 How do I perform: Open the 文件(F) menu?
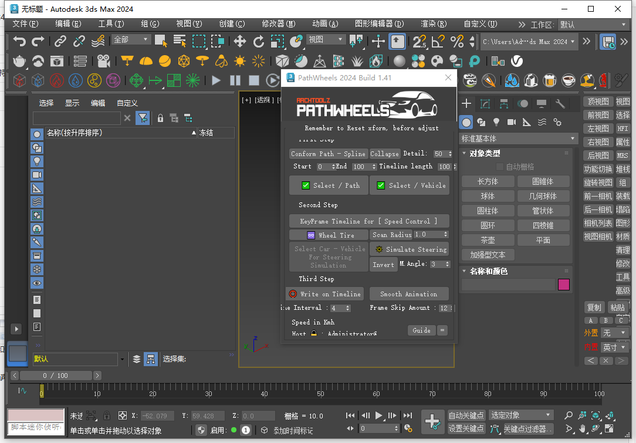click(x=25, y=24)
